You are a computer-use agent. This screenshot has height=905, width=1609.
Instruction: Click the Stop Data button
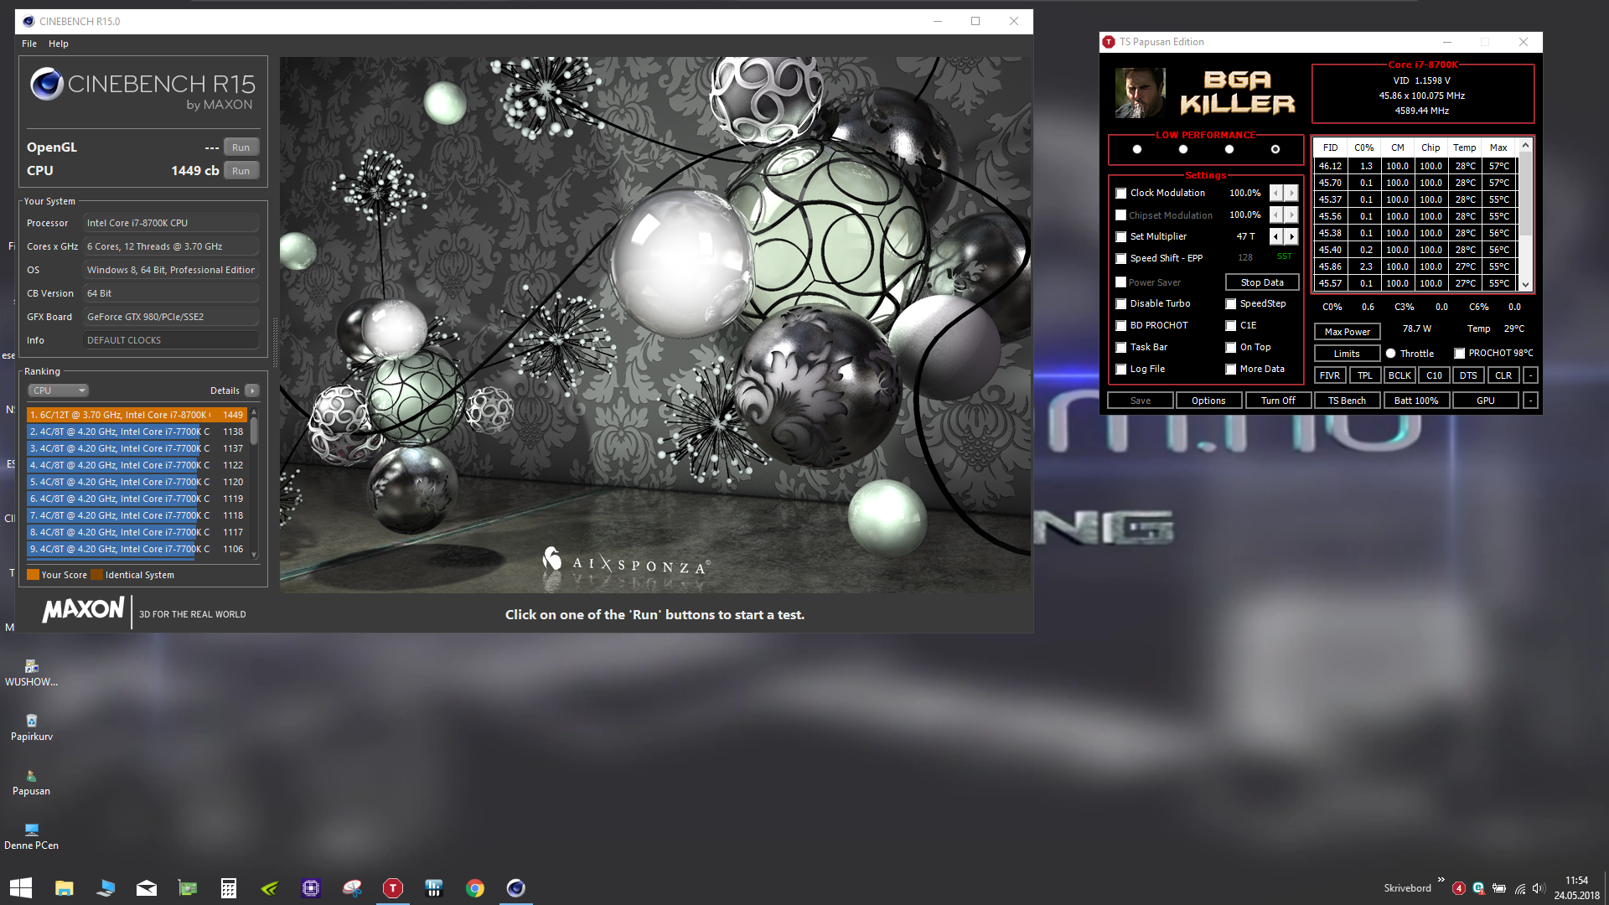1262,282
